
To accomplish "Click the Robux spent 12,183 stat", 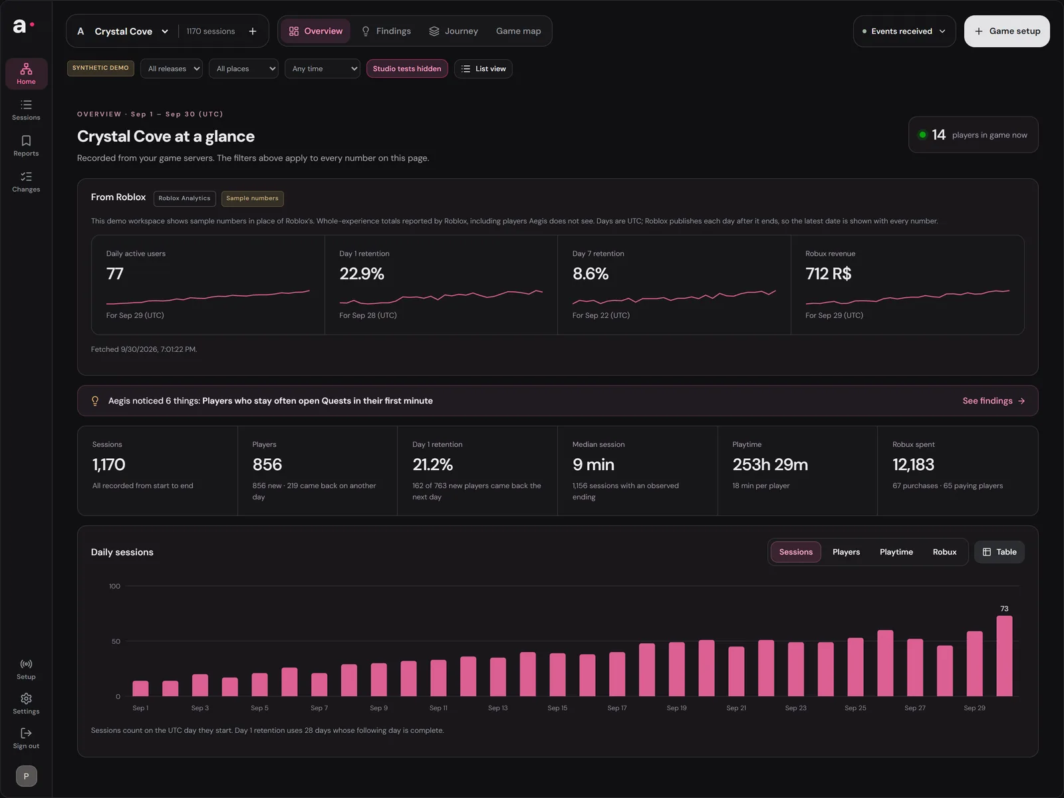I will (x=958, y=471).
